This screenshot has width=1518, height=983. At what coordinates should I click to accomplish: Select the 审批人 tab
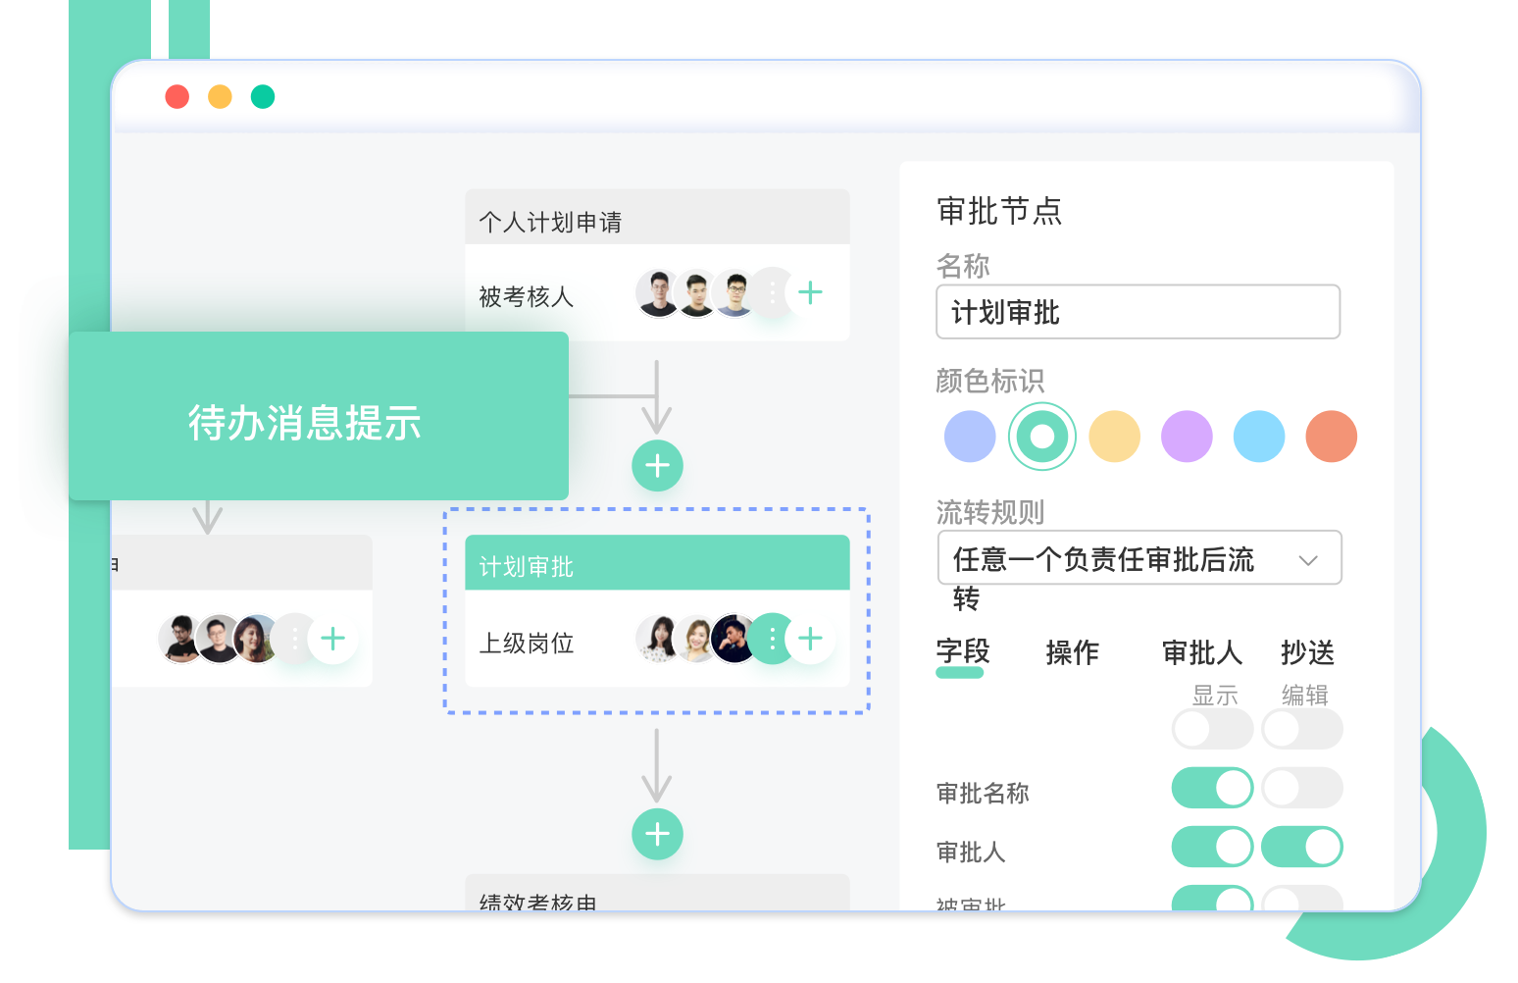tap(1201, 653)
